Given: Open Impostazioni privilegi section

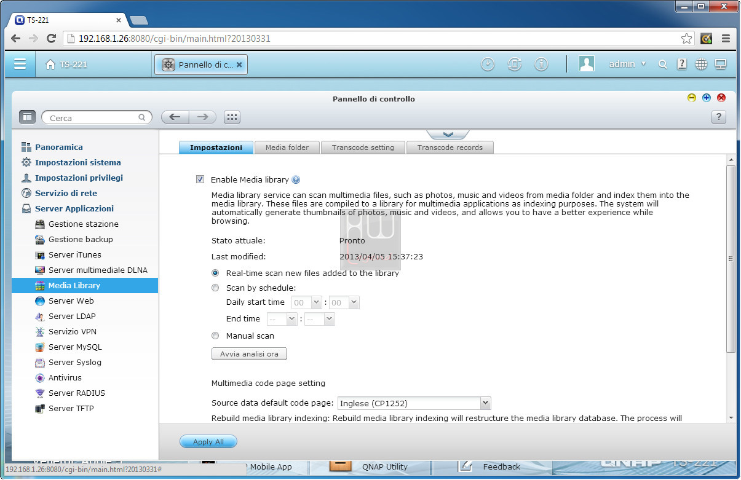Looking at the screenshot, I should tap(79, 178).
